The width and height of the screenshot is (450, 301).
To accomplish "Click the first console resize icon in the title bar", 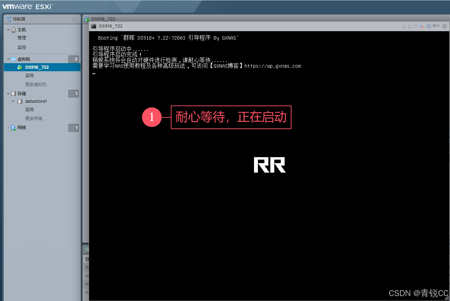I will point(405,26).
